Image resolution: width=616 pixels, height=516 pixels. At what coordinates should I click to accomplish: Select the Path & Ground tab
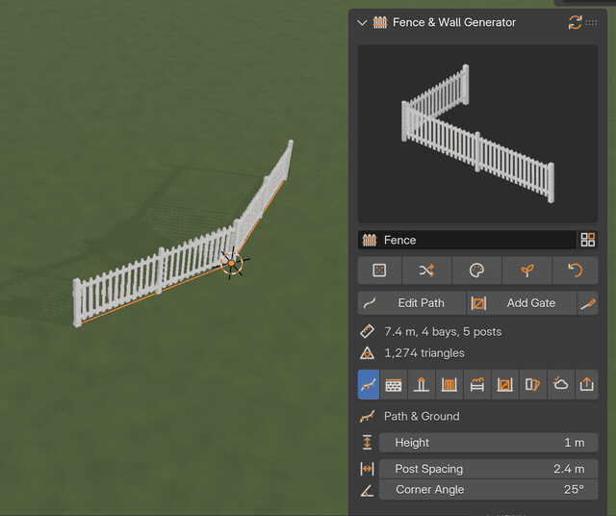point(369,384)
